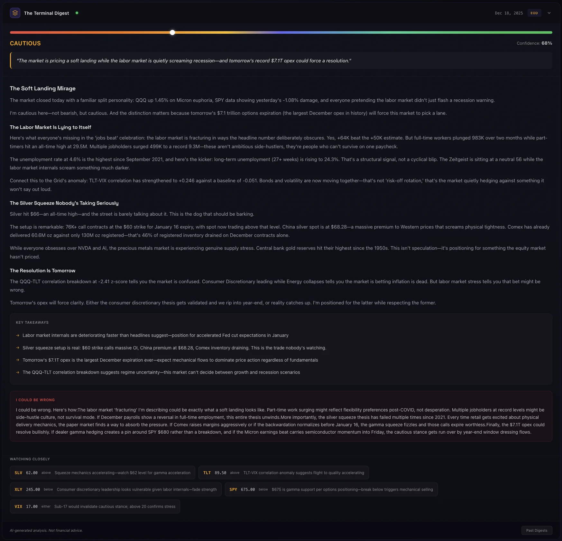Viewport: 562px width, 541px height.
Task: Open the date selector chevron dropdown
Action: point(549,13)
